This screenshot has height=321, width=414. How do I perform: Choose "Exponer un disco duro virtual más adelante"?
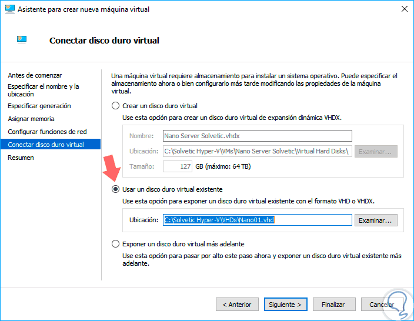pos(116,243)
